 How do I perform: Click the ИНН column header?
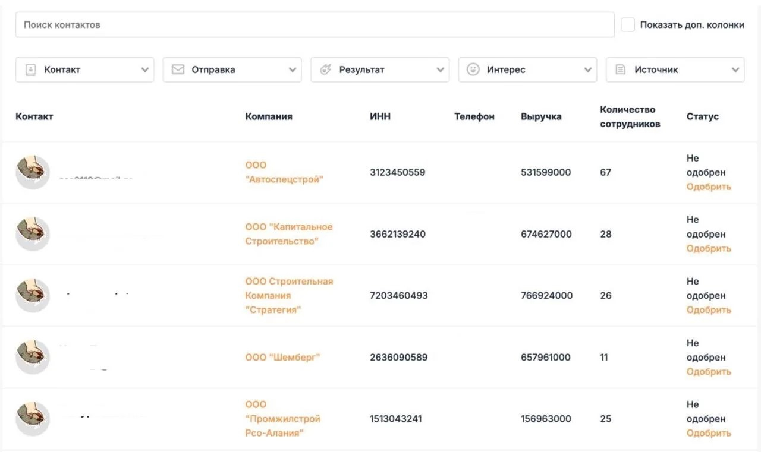click(380, 116)
